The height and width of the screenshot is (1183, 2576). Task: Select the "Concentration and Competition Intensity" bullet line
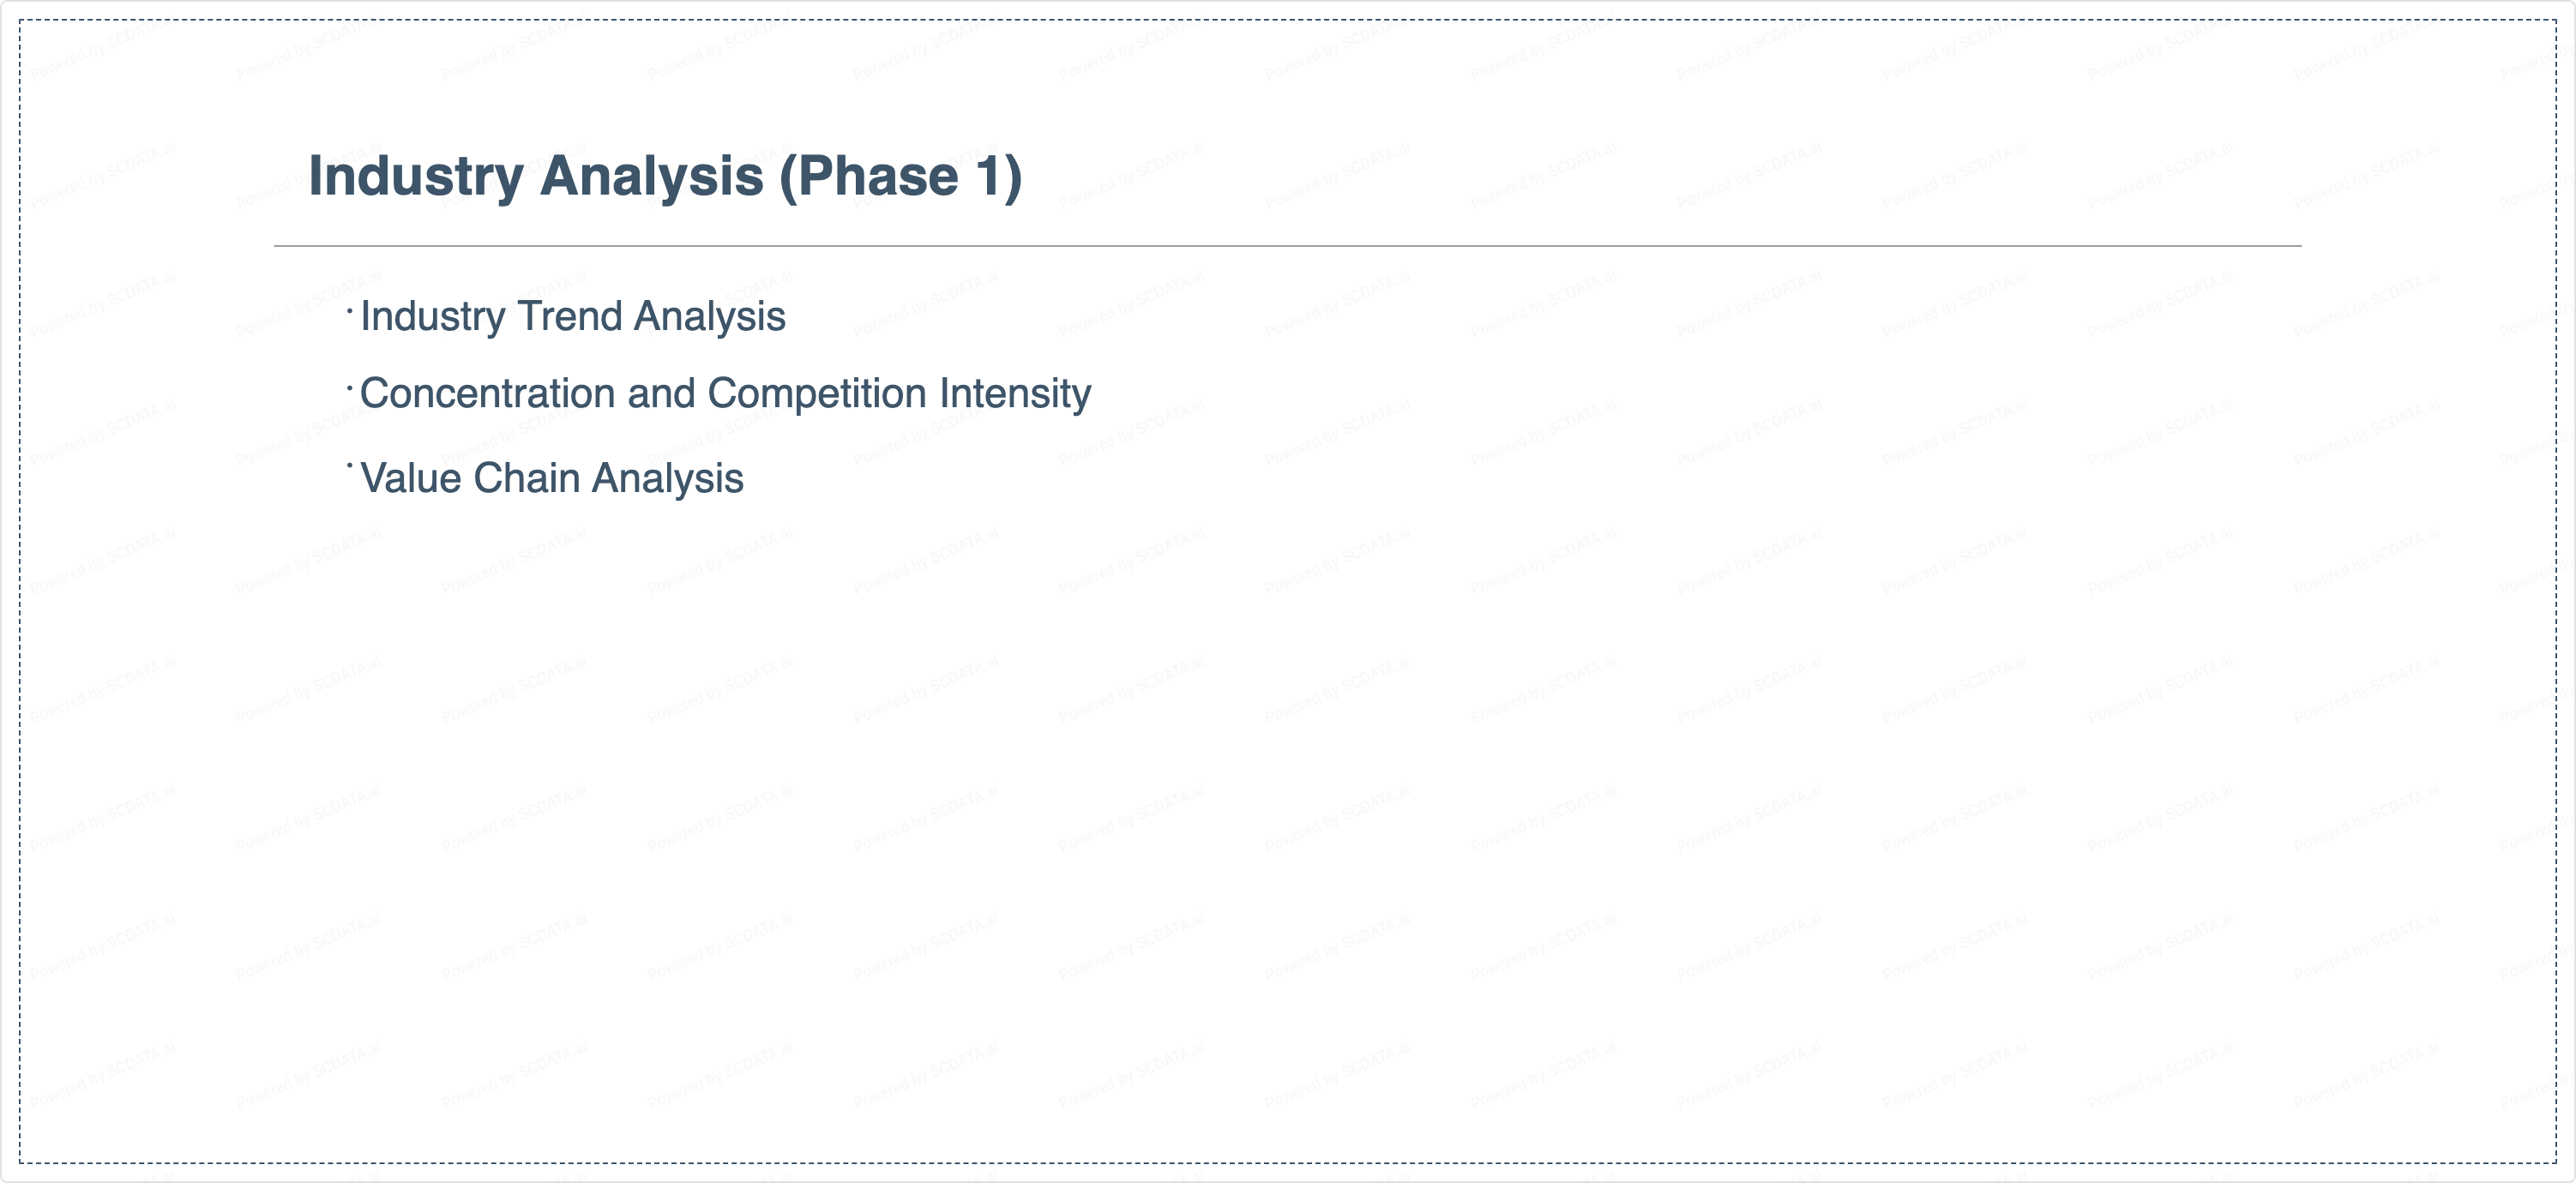(x=725, y=394)
